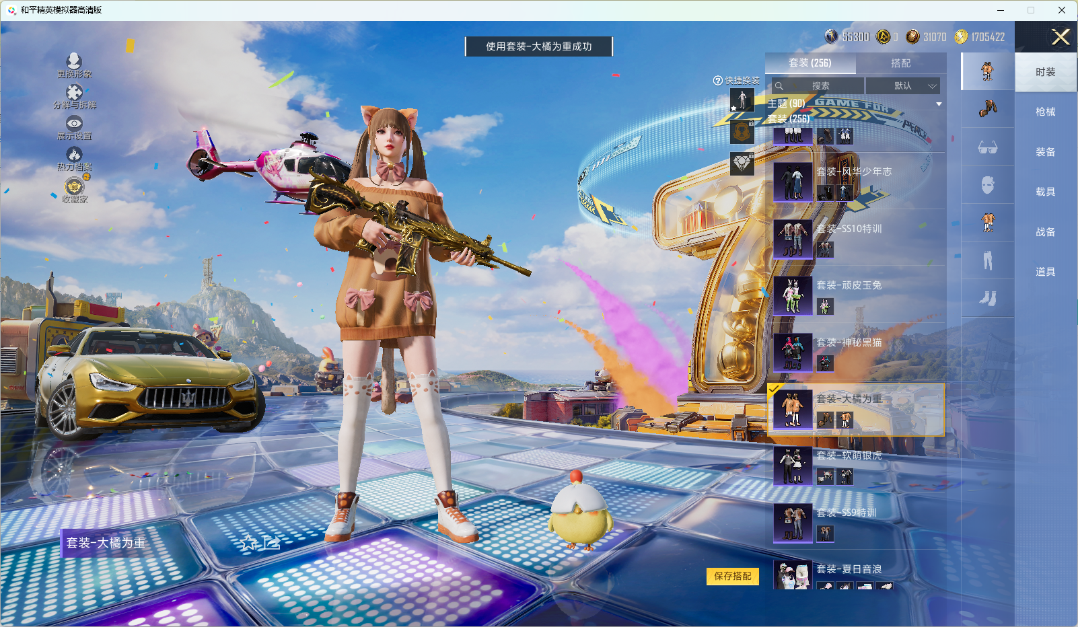Select the 套装-SS10特训 outfit thumbnail
The image size is (1078, 627).
click(793, 239)
